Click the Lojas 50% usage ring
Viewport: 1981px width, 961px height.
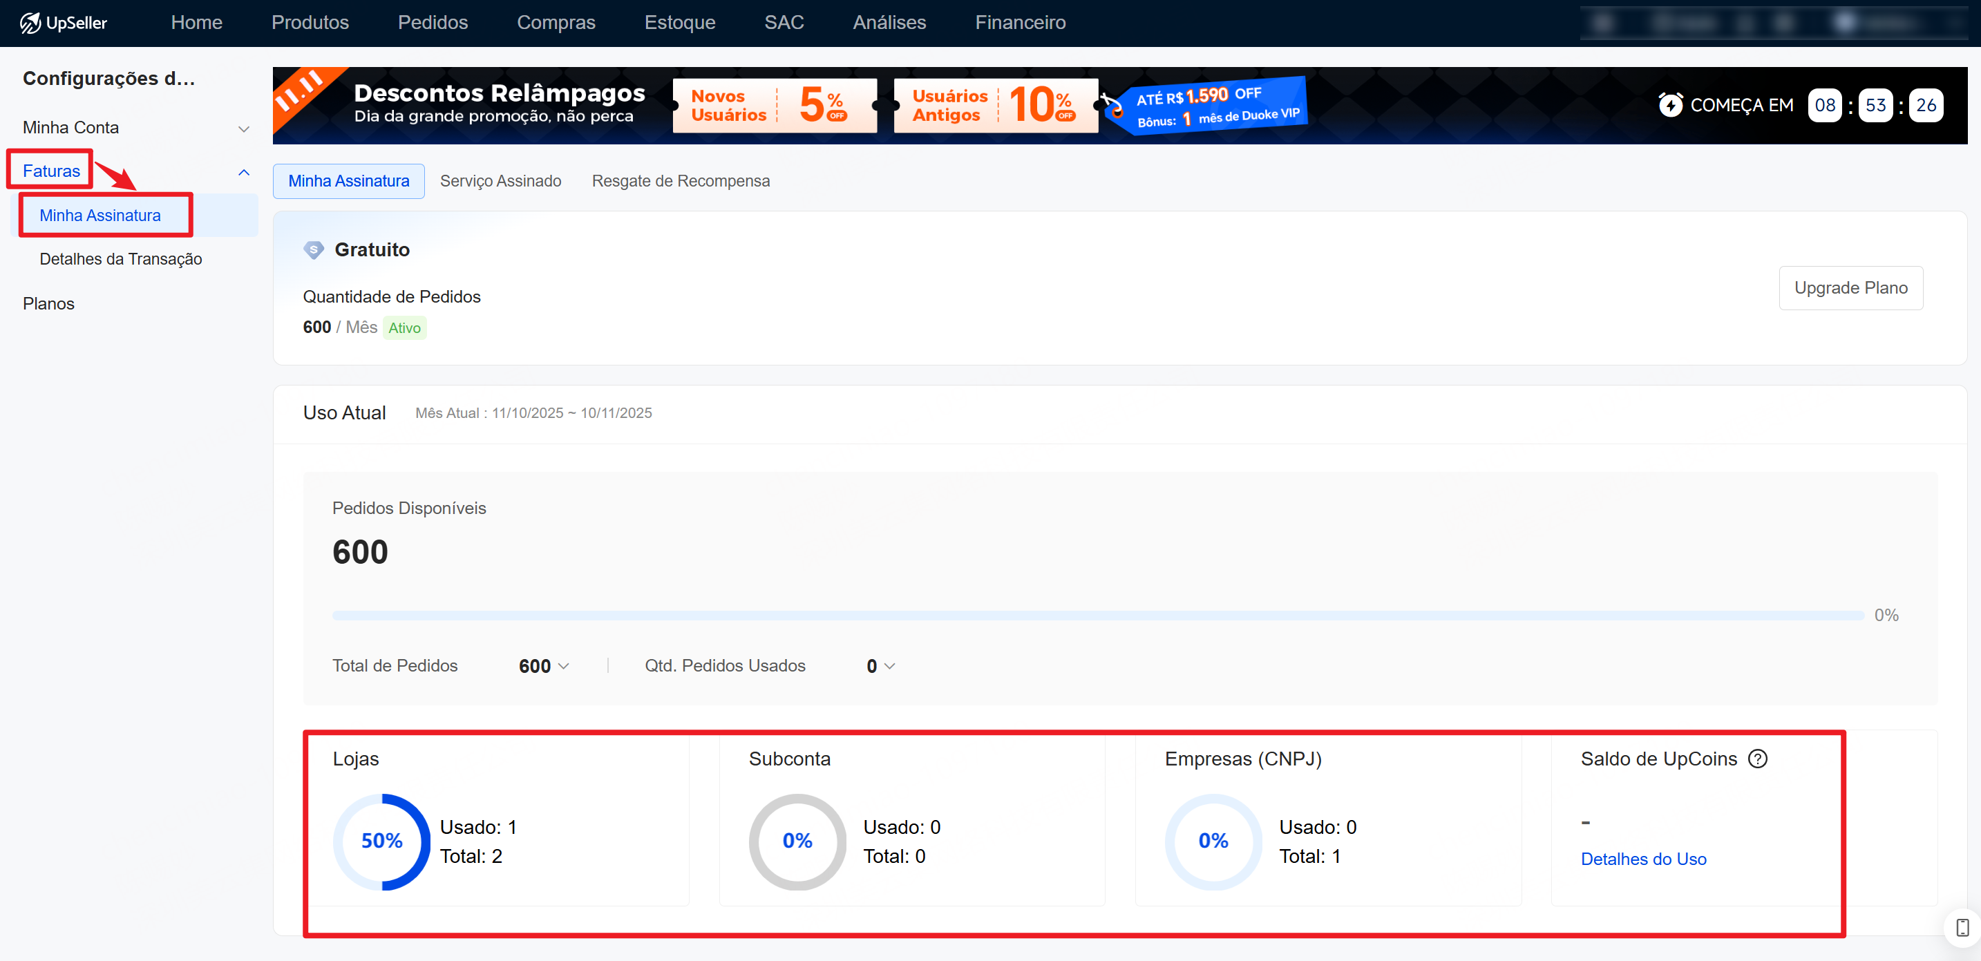381,842
